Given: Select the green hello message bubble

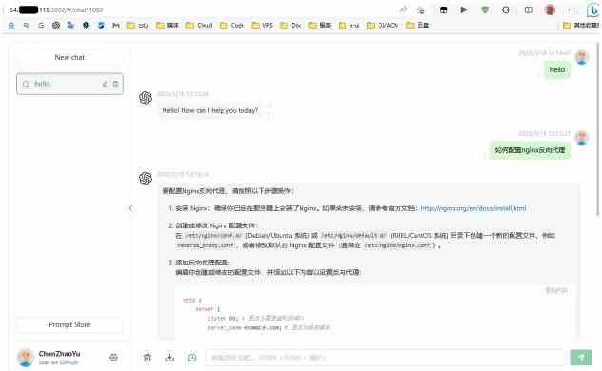Looking at the screenshot, I should 557,69.
